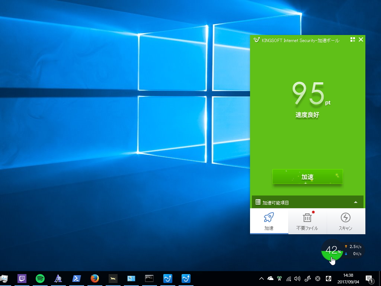Show hidden system tray icons

[x=262, y=279]
